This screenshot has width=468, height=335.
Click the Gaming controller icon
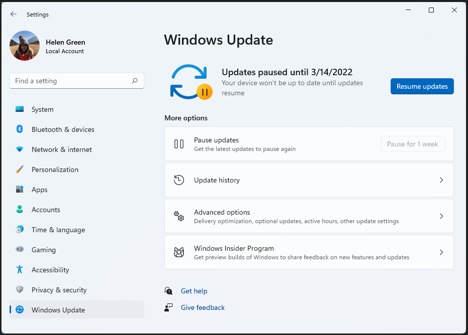pos(20,249)
